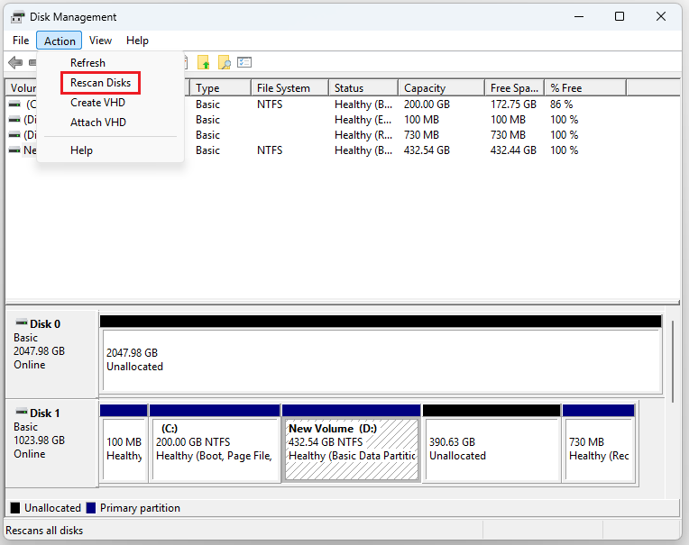Close the open Action menu
Image resolution: width=689 pixels, height=545 pixels.
click(x=60, y=41)
